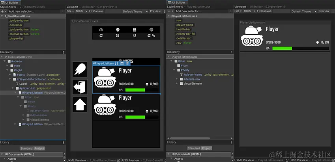Click the up arrow icon button
The image size is (335, 162).
tap(80, 104)
